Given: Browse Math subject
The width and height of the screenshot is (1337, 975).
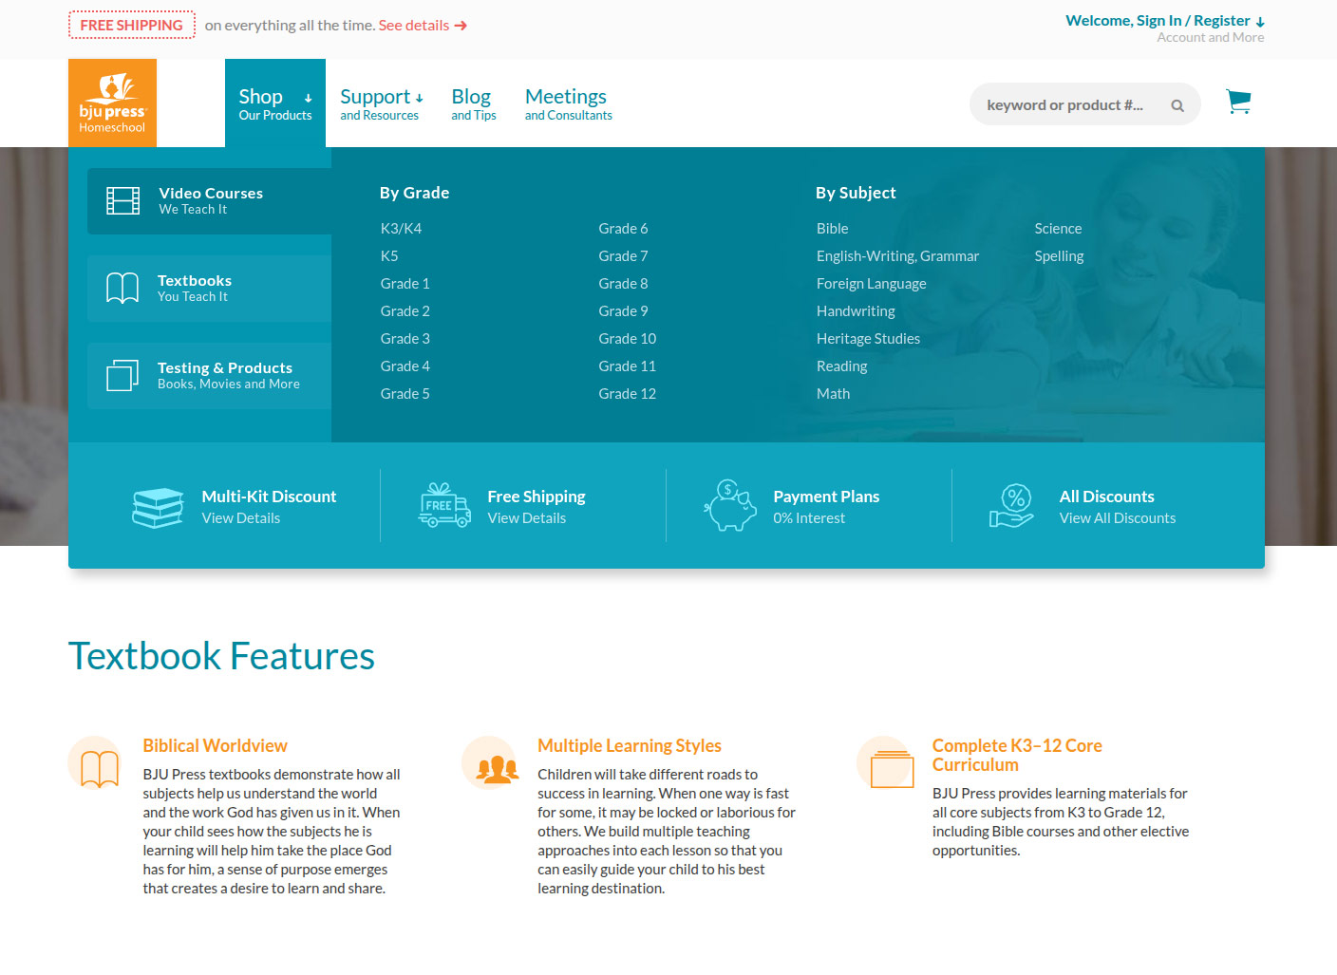Looking at the screenshot, I should point(834,394).
